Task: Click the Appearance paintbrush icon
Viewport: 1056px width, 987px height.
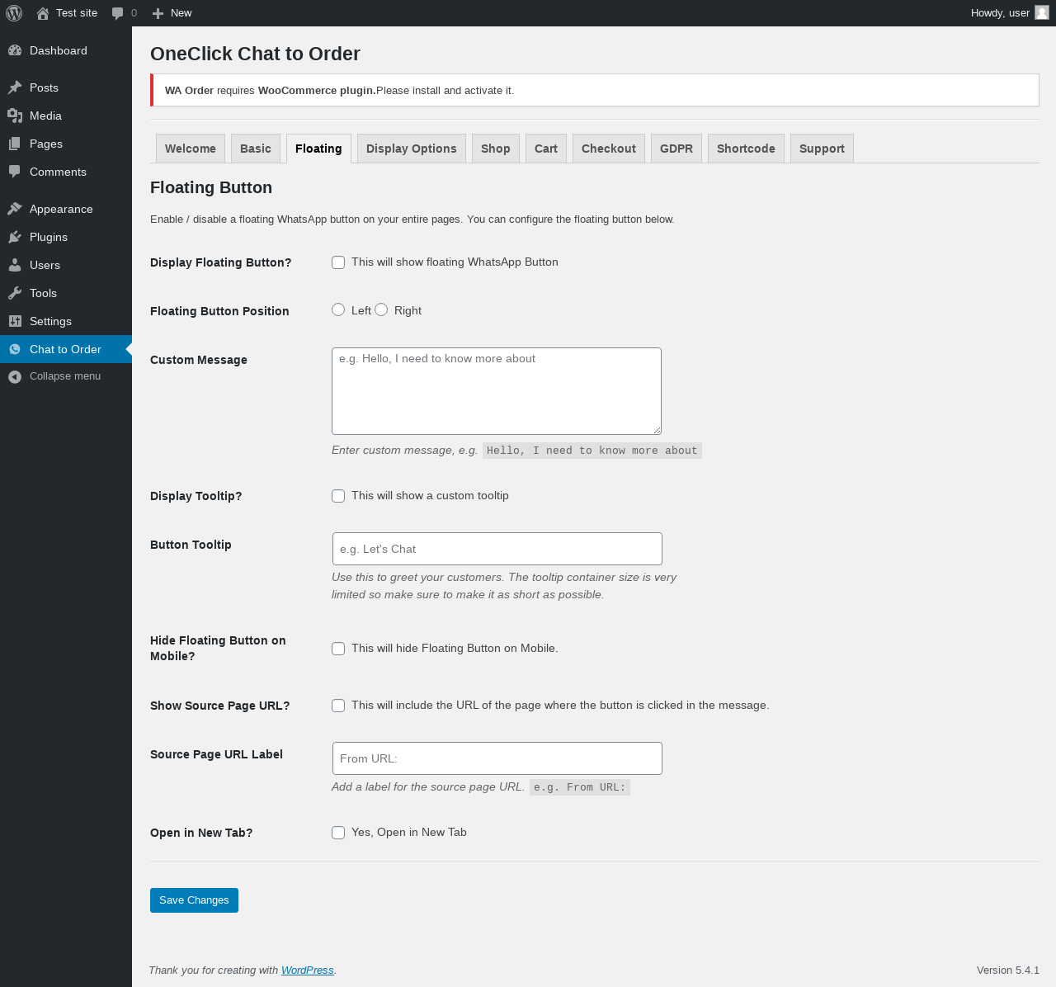Action: pos(15,209)
